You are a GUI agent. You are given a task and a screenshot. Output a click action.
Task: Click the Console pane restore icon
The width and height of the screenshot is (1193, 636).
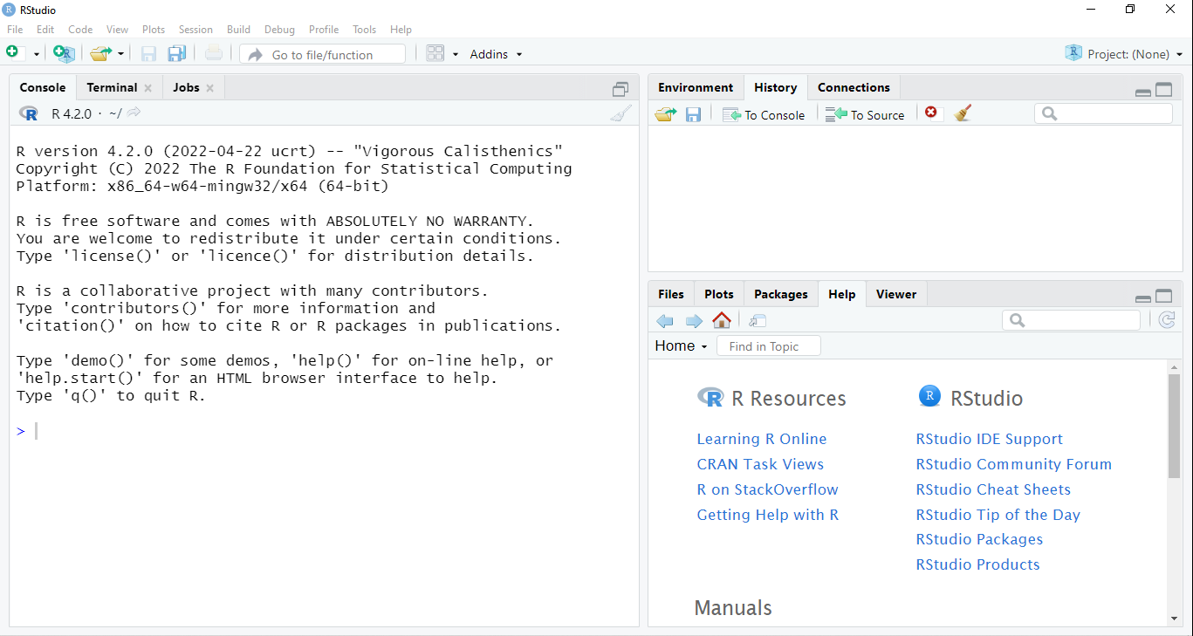pyautogui.click(x=620, y=89)
